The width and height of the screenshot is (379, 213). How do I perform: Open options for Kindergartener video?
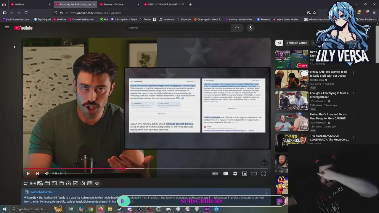[353, 93]
